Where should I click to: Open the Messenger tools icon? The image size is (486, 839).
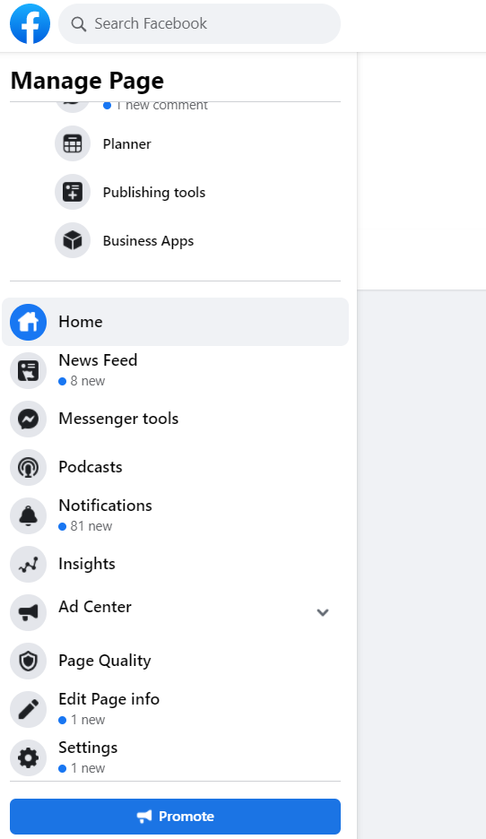click(29, 419)
